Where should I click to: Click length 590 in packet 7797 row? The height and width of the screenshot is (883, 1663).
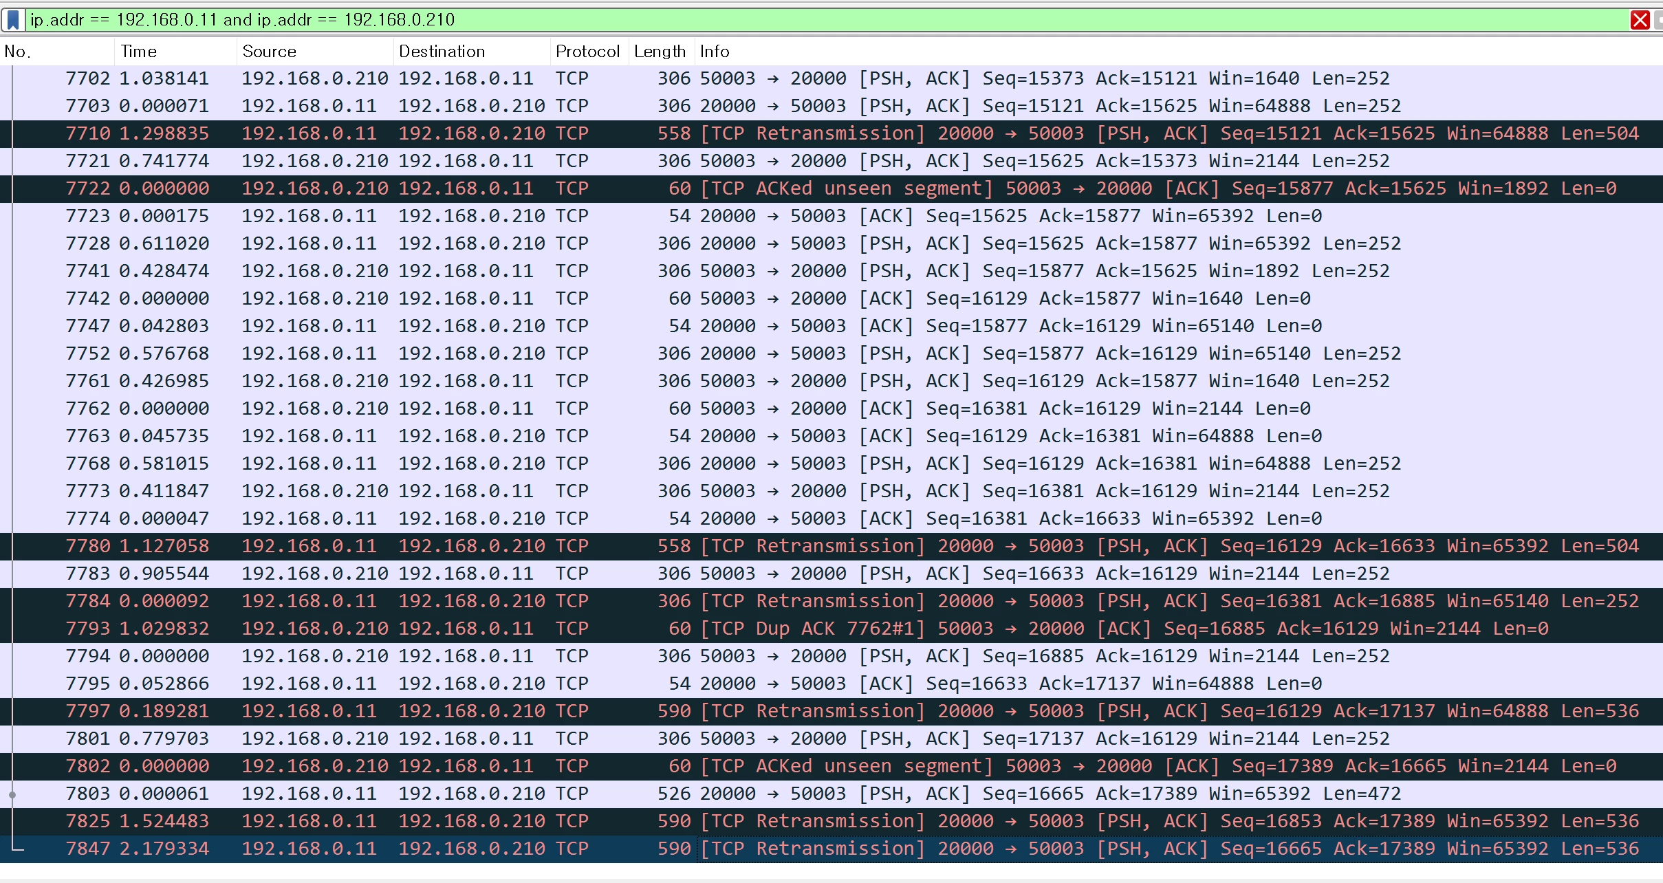tap(674, 711)
